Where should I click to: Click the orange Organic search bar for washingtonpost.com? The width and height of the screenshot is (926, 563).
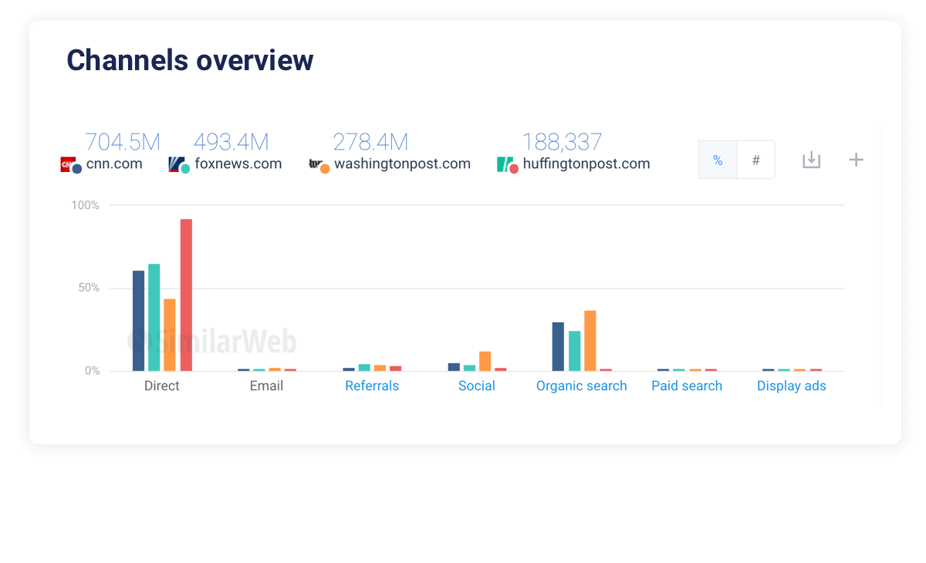point(590,339)
